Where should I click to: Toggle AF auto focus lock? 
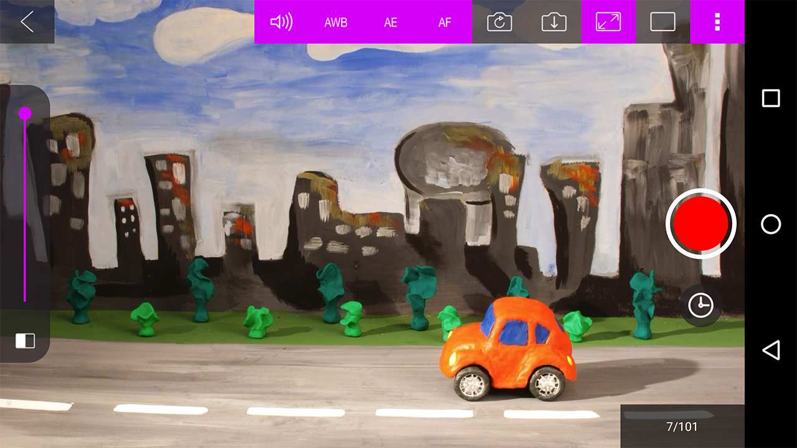point(445,22)
